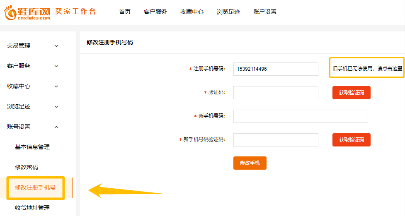Click 获取验证码 next to 验证码 field

point(352,93)
